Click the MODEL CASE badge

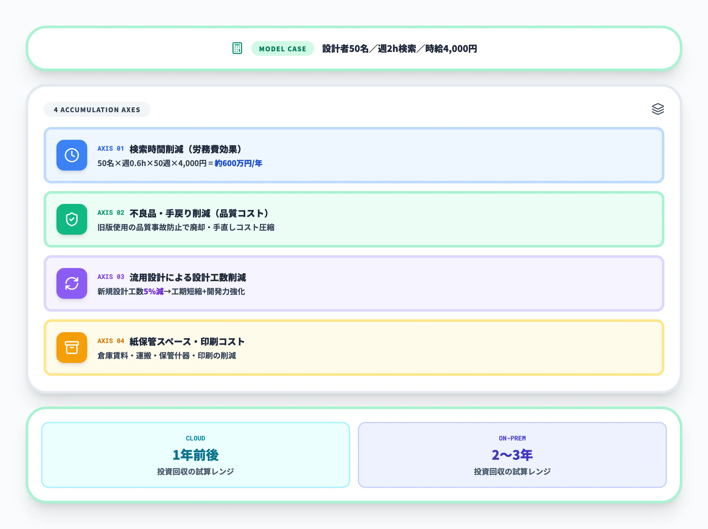282,49
